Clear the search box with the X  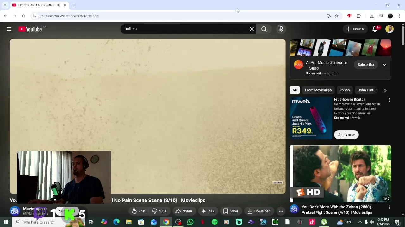point(252,29)
